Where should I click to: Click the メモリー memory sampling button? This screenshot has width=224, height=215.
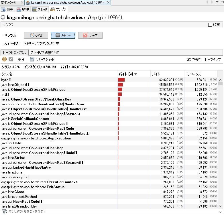(x=63, y=35)
